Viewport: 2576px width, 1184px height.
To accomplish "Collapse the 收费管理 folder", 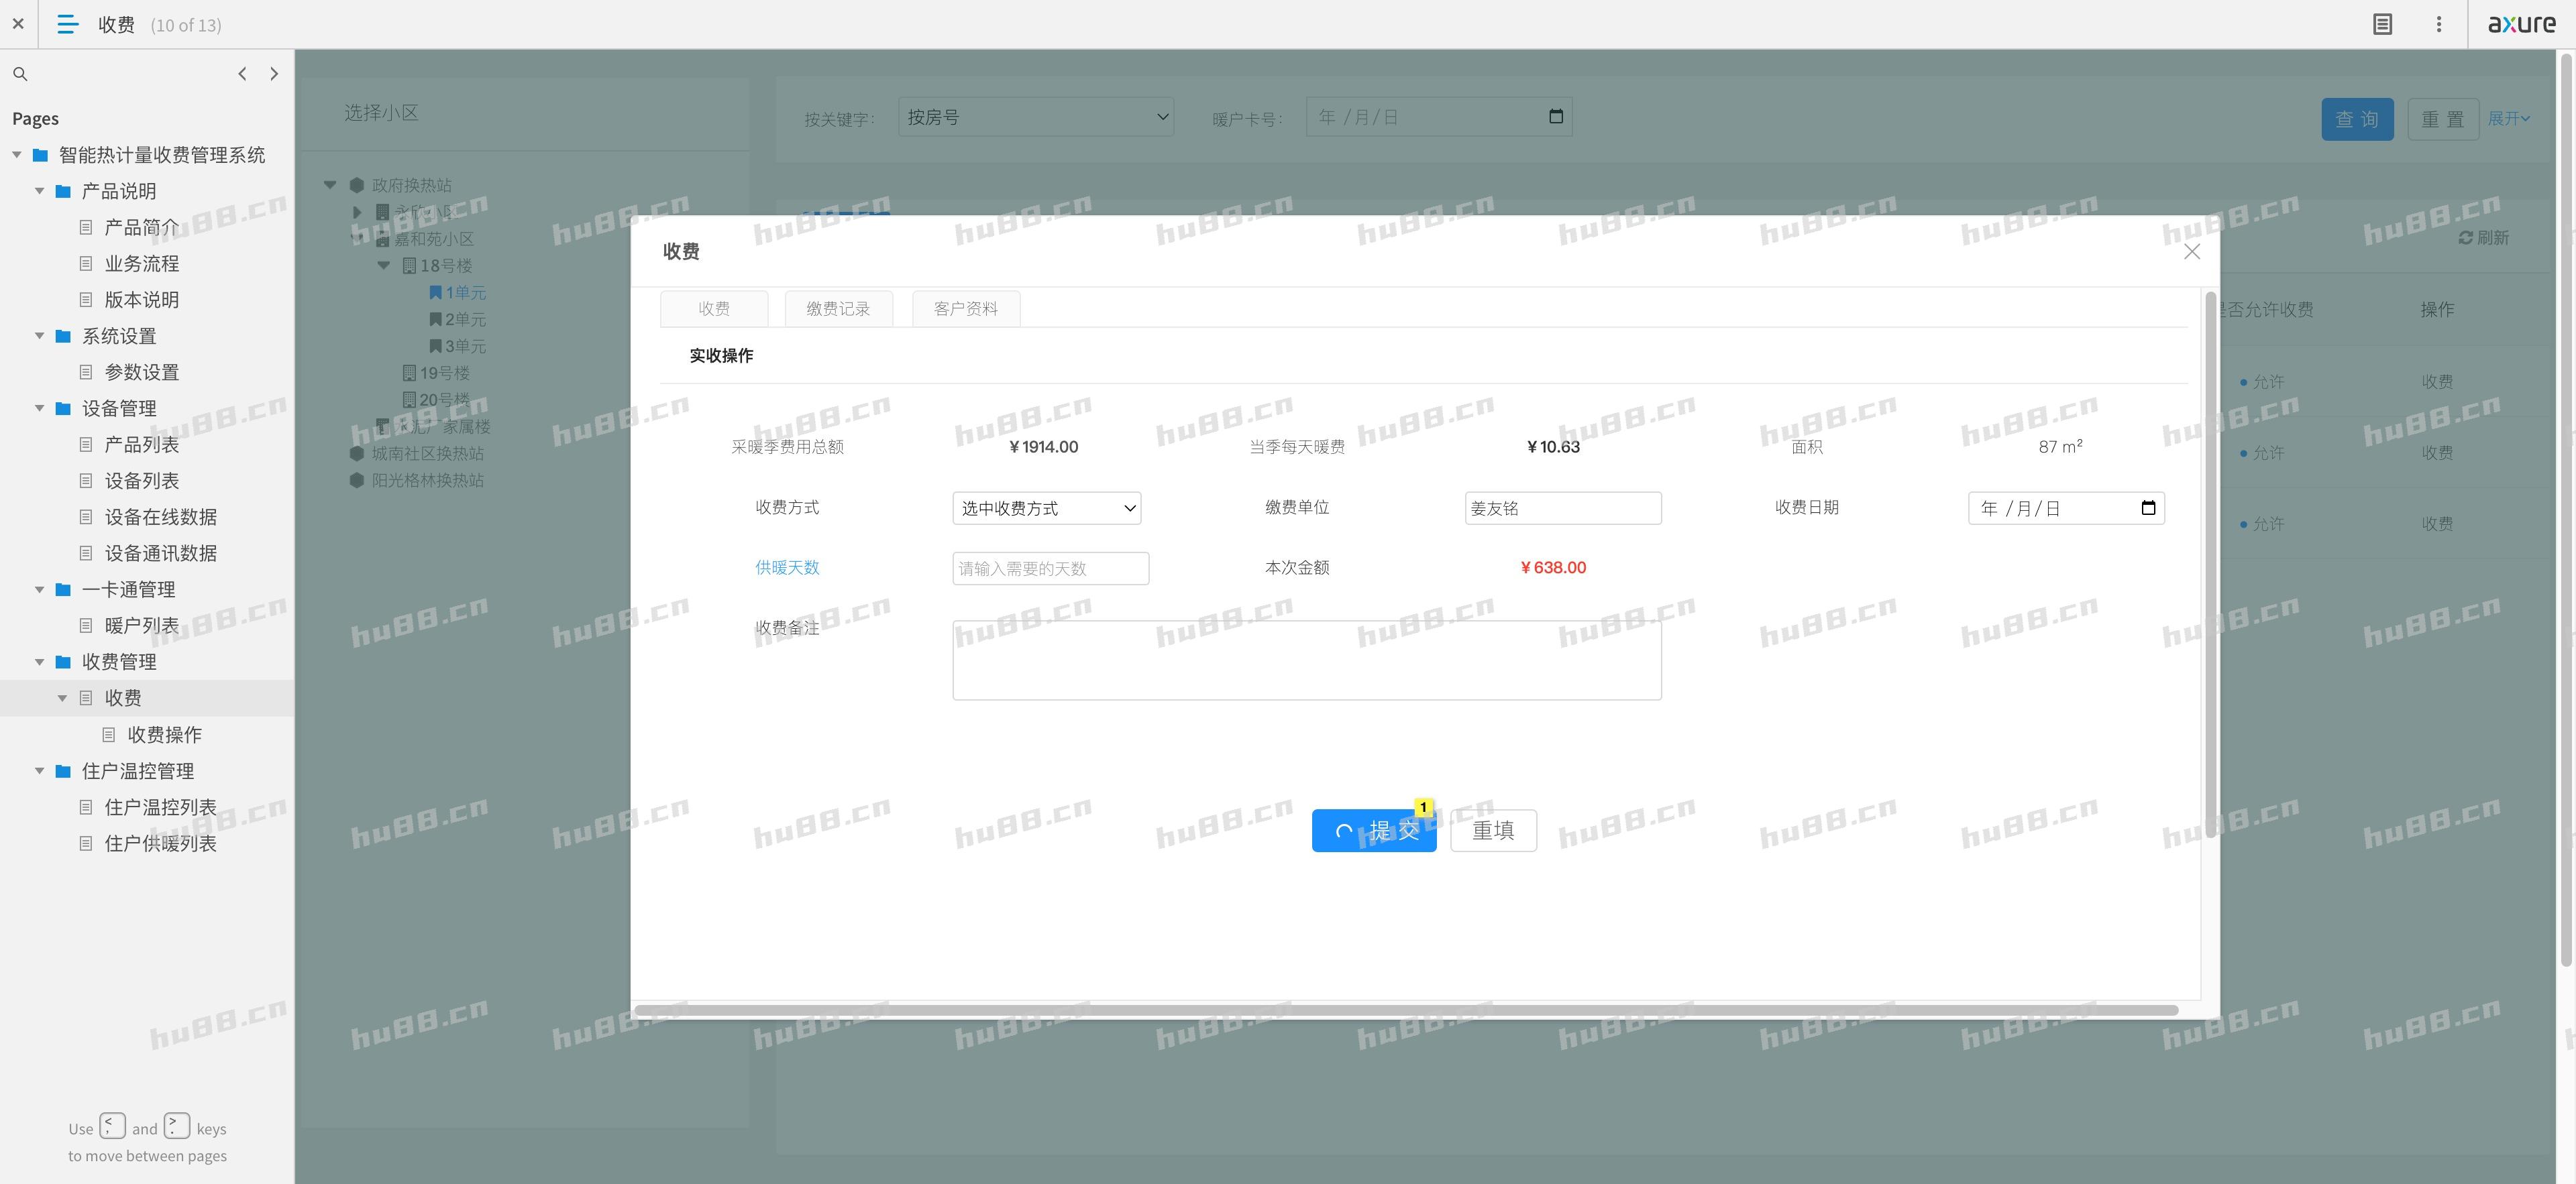I will tap(40, 662).
